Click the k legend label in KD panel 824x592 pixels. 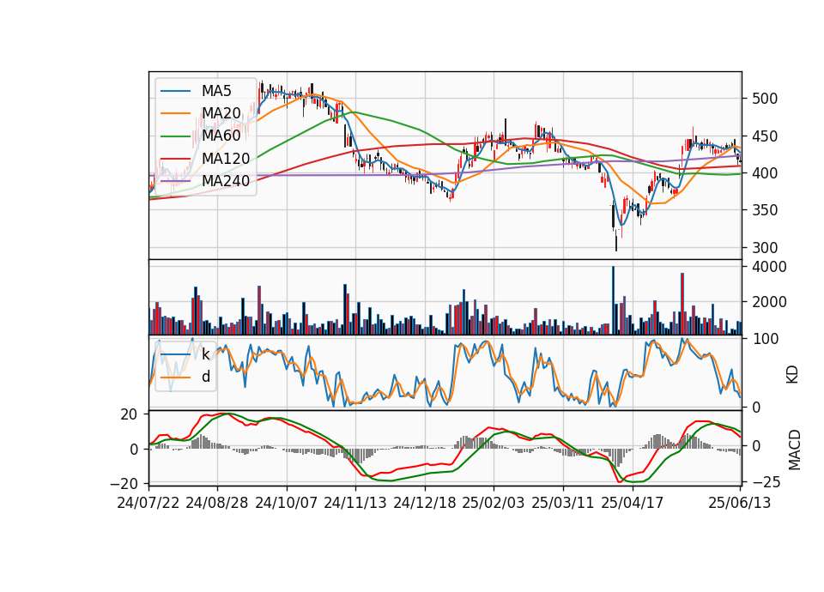tap(205, 354)
